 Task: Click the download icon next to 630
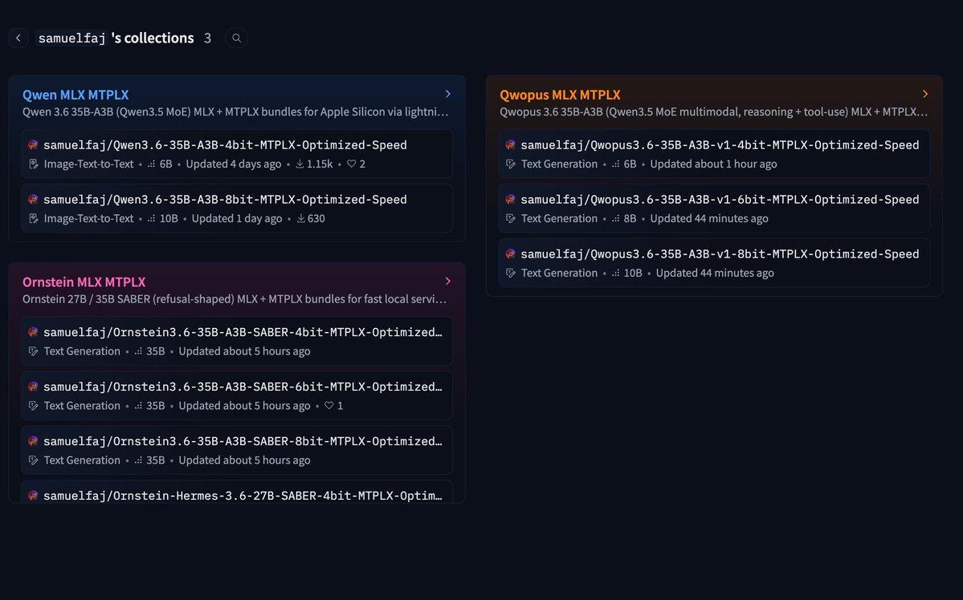pos(301,218)
